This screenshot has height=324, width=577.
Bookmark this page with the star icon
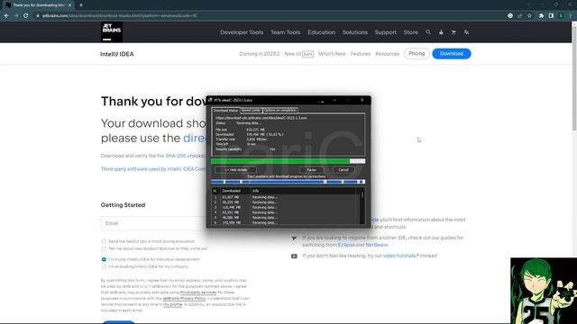click(x=529, y=16)
